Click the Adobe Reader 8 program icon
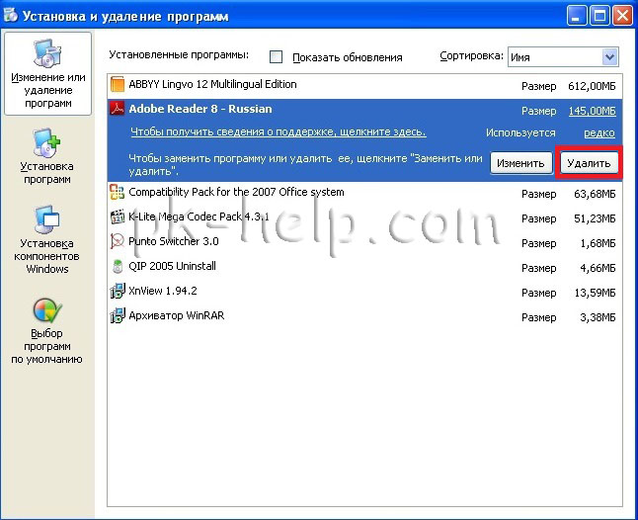Viewport: 638px width, 520px height. [x=118, y=109]
